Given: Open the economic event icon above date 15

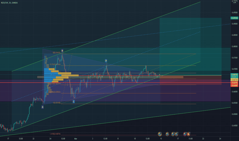Looking at the screenshot, I should coord(160,134).
